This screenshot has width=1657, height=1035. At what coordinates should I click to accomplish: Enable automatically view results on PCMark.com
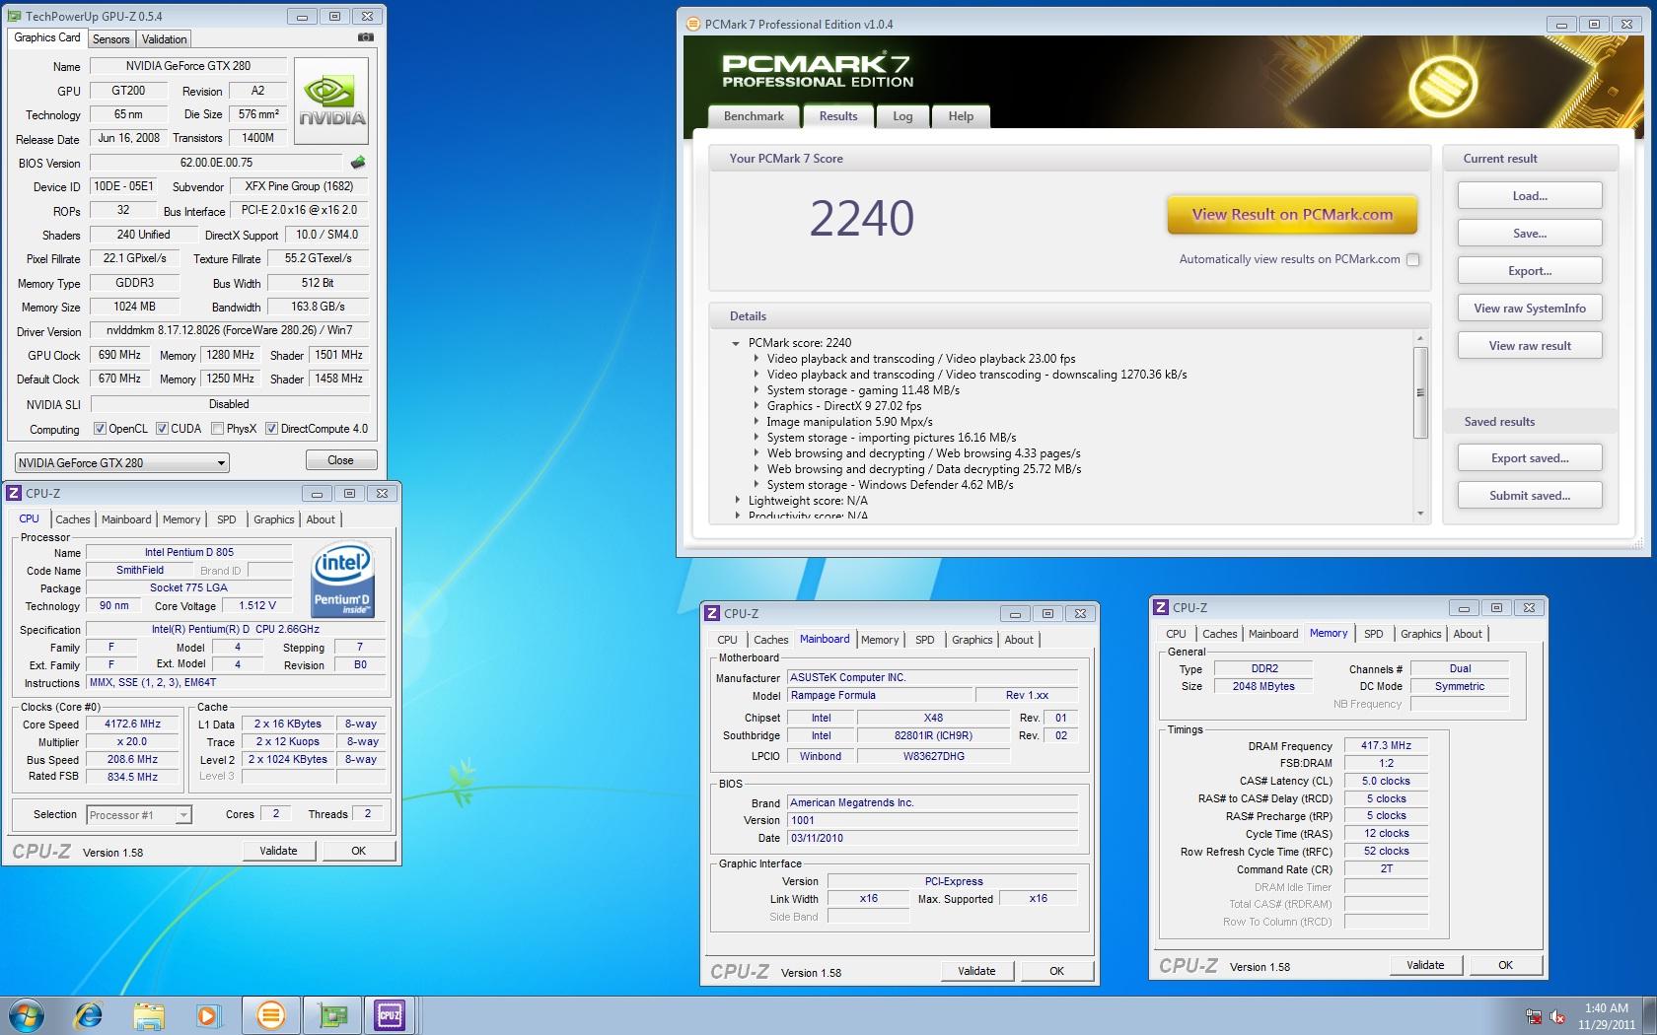[x=1412, y=259]
